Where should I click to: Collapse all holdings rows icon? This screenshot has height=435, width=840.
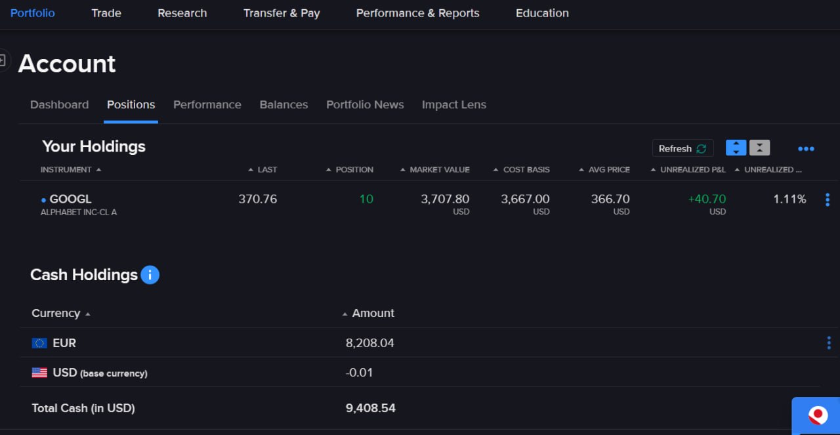[759, 148]
